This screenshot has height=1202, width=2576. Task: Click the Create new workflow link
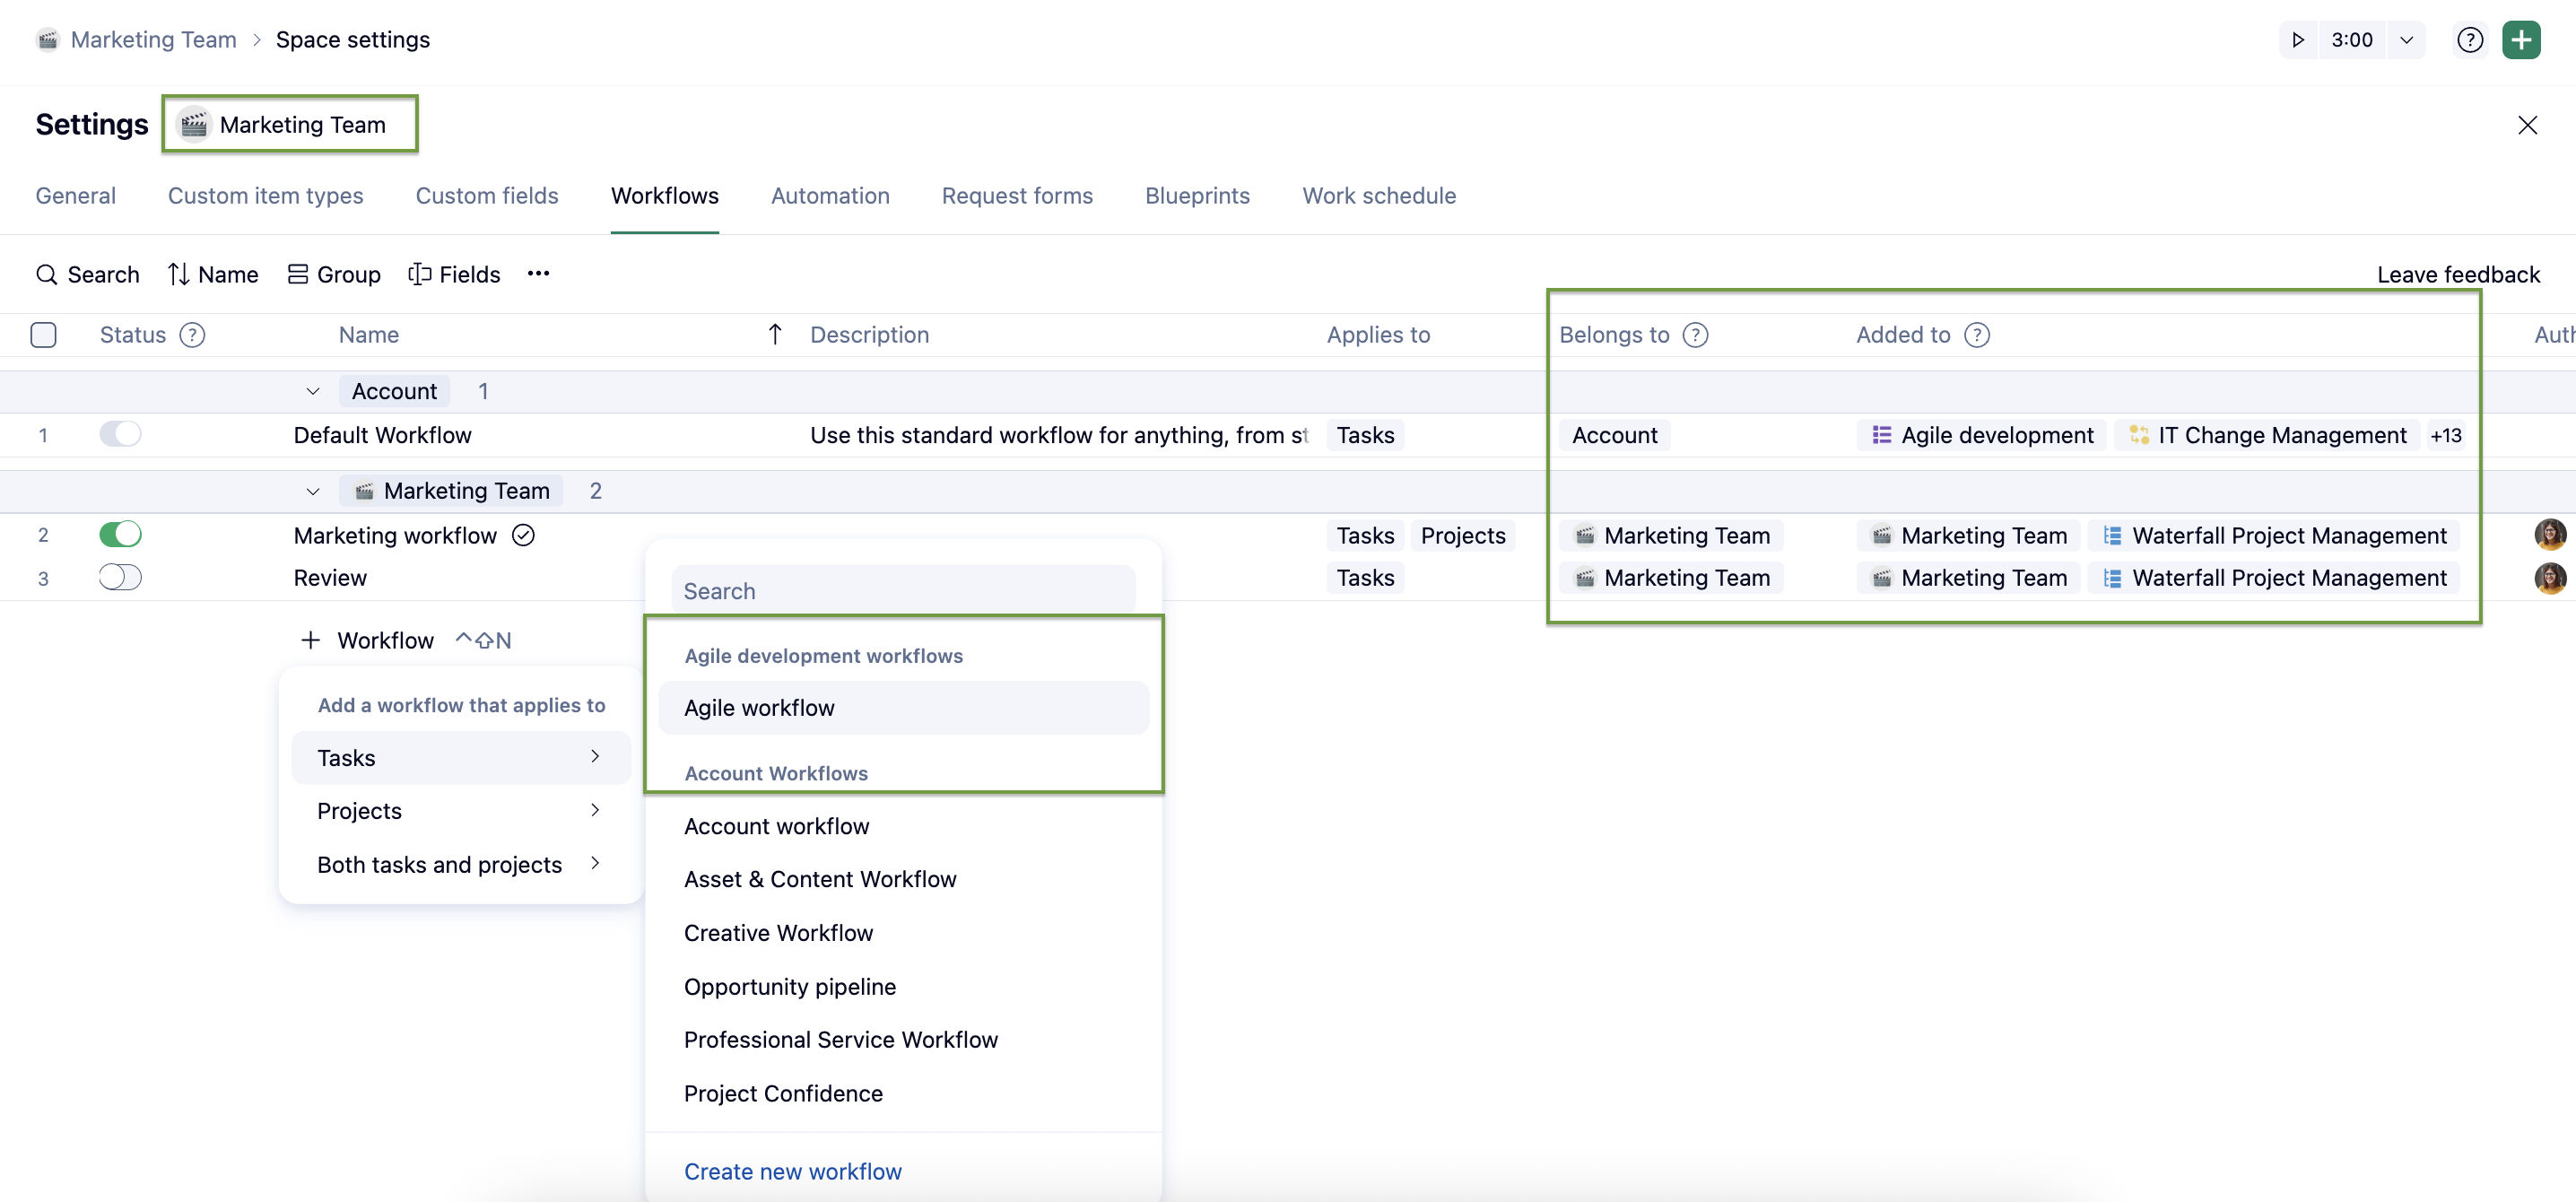tap(792, 1171)
